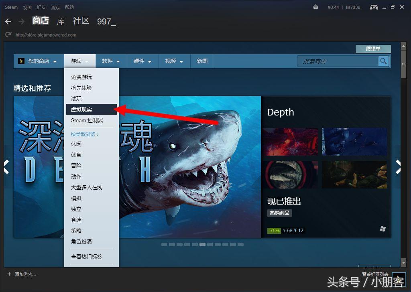The height and width of the screenshot is (292, 411).
Task: Click the 愿望单 wishlist button
Action: tap(373, 49)
